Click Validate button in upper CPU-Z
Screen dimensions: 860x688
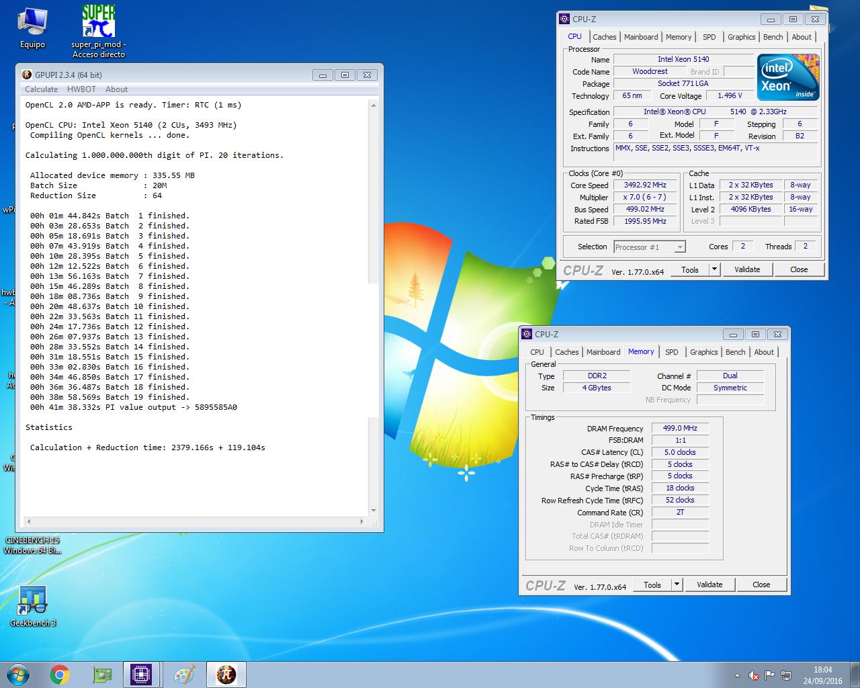pyautogui.click(x=747, y=269)
